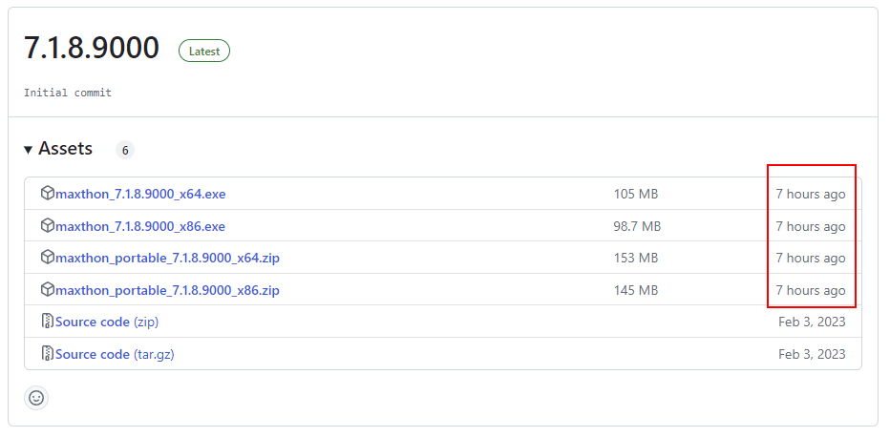Download maxthon_7.1.8.9000_x86.exe

pos(140,226)
